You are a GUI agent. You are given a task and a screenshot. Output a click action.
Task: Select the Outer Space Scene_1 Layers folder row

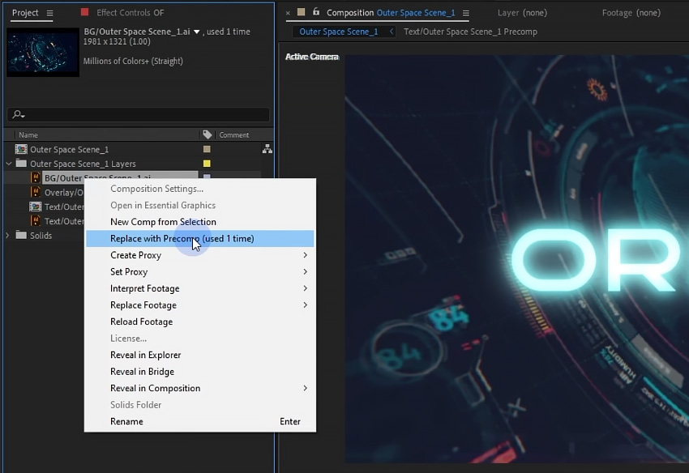83,164
